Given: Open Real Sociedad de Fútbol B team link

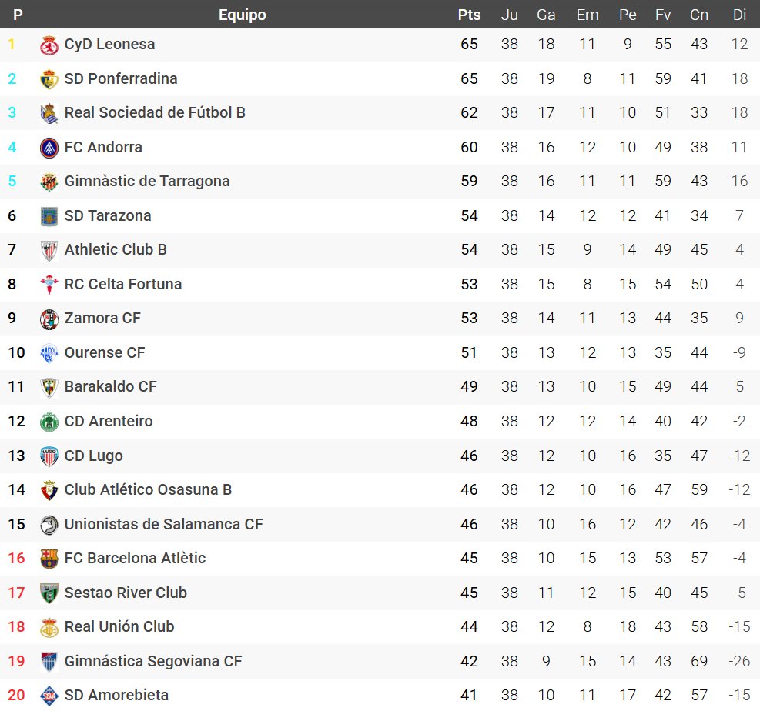Looking at the screenshot, I should click(155, 113).
